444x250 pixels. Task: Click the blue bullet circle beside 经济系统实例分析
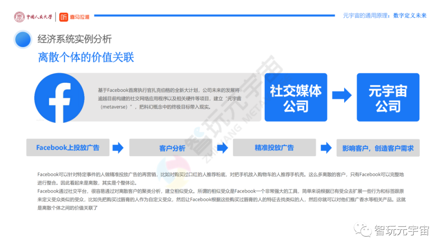coord(23,40)
